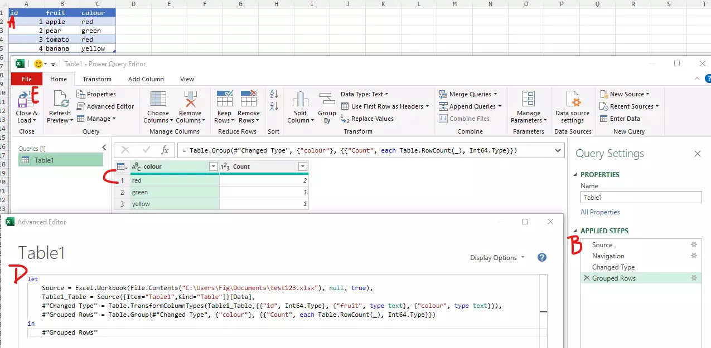Open Recent Sources dropdown
Screen dimensions: 711x348
coord(630,106)
